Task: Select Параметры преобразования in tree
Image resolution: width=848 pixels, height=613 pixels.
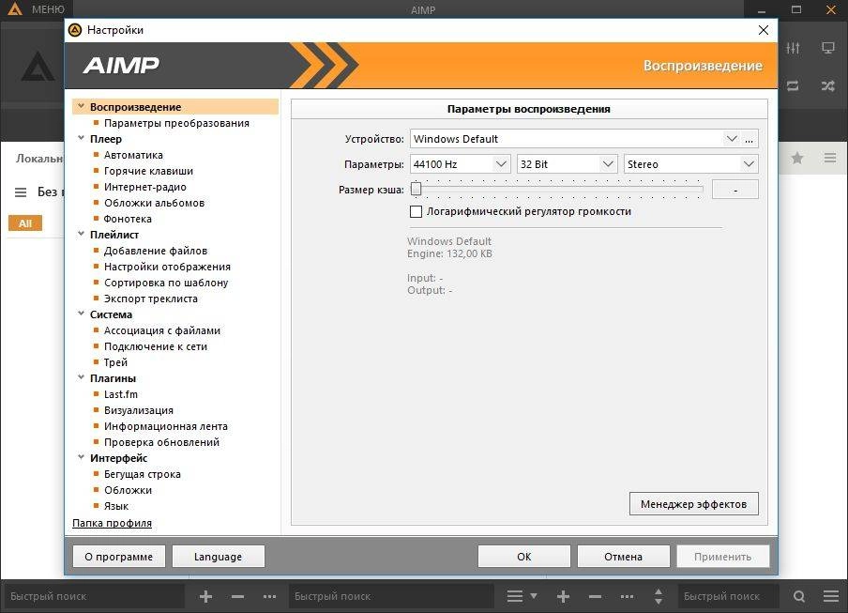Action: (176, 123)
